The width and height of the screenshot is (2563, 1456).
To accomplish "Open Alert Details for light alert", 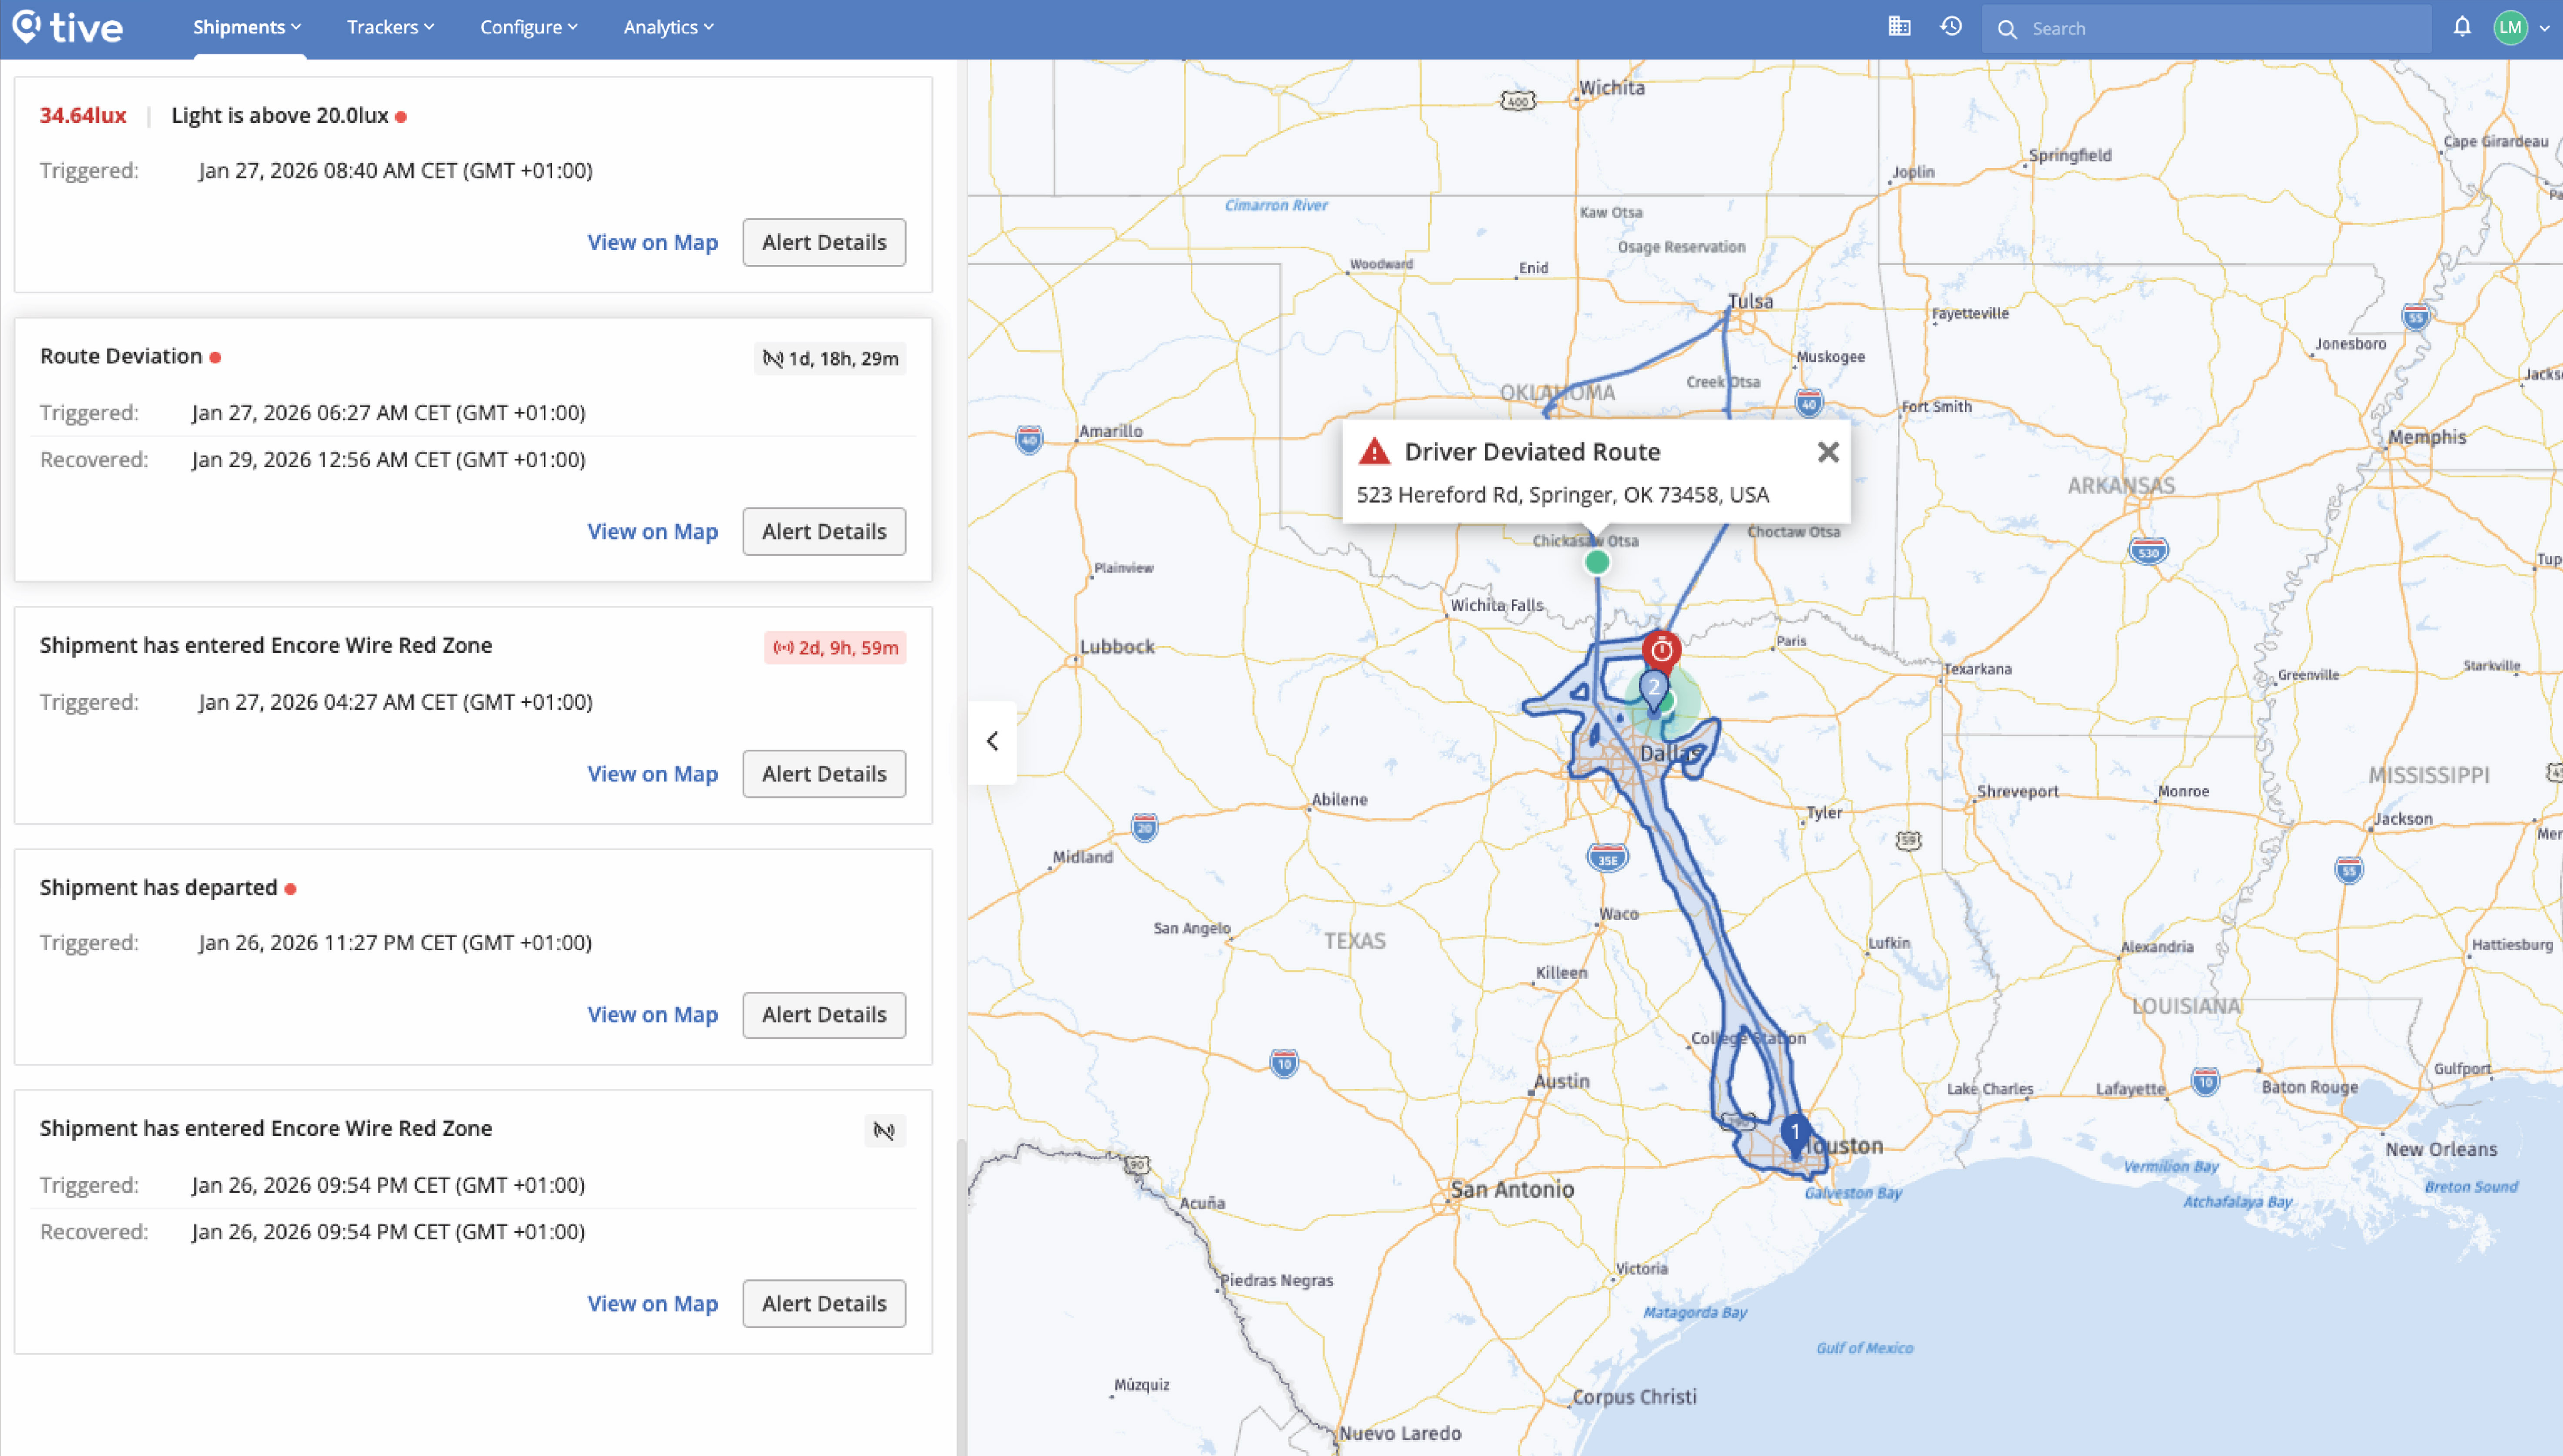I will 824,242.
